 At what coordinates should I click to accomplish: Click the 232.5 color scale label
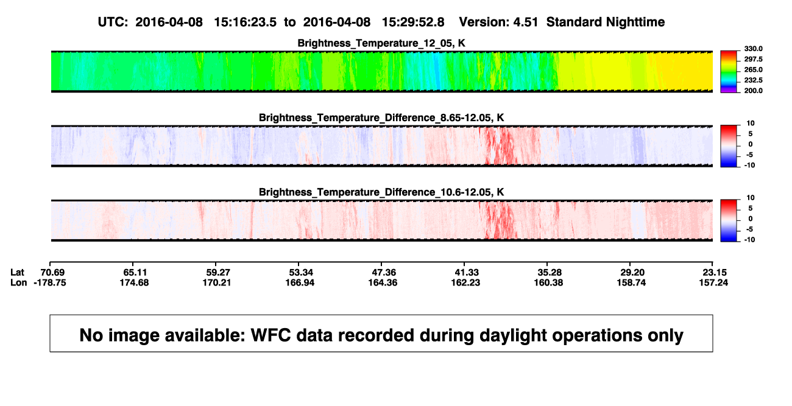(x=753, y=80)
